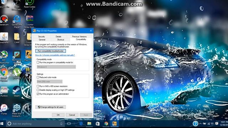The image size is (228, 128).
Task: Select the Counter Strike Global WinRAR archive icon
Action: point(30,21)
